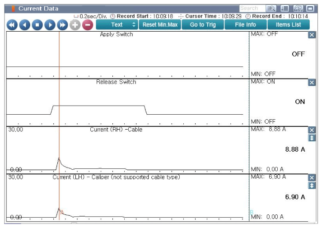Click the Current (RH) -Cable label
Image resolution: width=322 pixels, height=228 pixels.
point(116,130)
